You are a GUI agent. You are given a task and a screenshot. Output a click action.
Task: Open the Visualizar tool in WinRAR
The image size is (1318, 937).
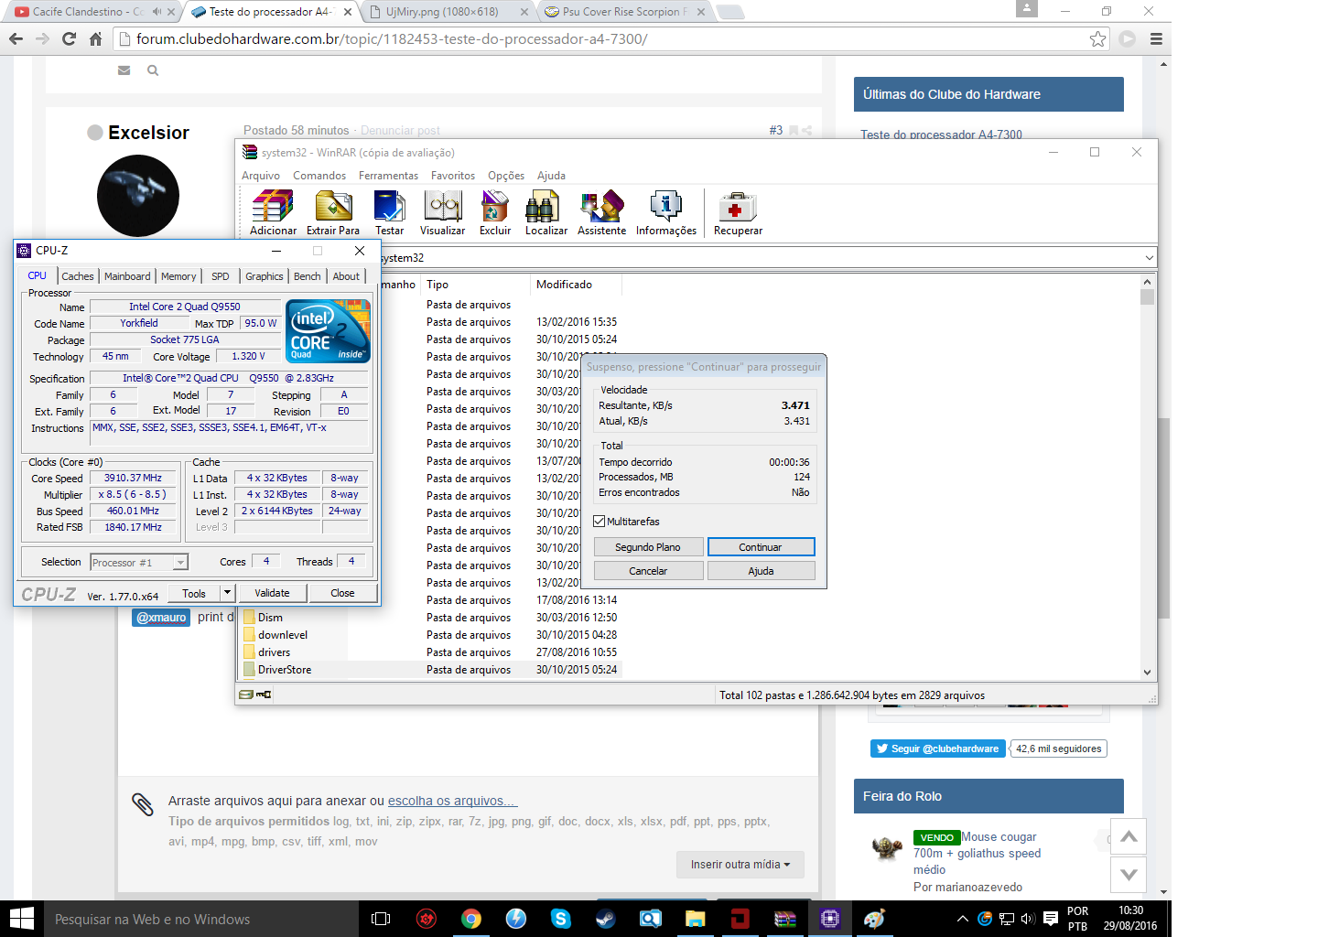[x=443, y=213]
